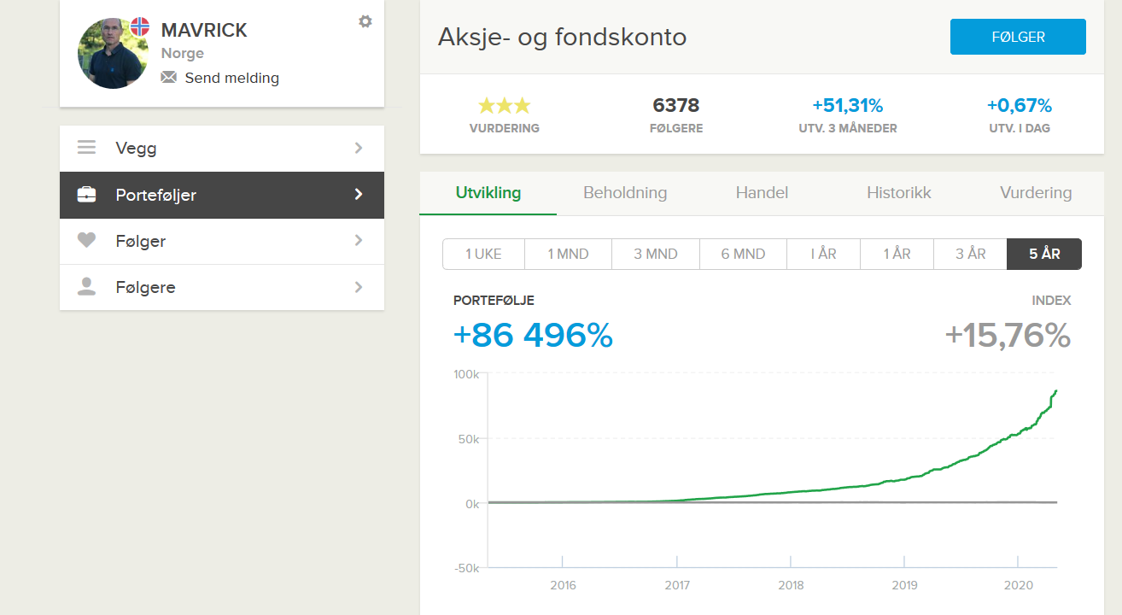Open MAVRICK's profile picture
Viewport: 1122px width, 615px height.
pos(114,53)
